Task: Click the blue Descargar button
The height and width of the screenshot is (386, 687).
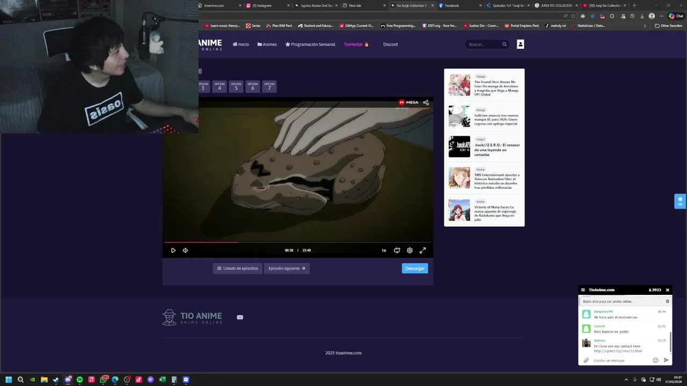Action: 415,268
